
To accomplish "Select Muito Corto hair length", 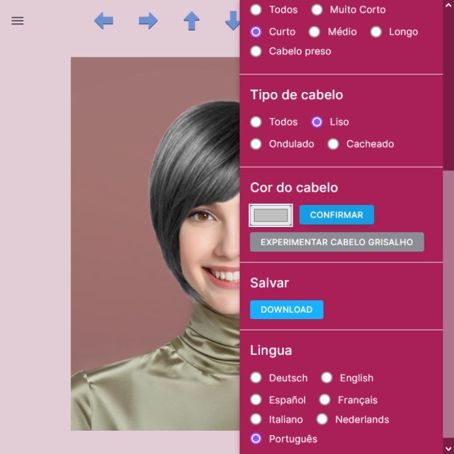I will pyautogui.click(x=317, y=9).
